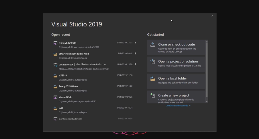Viewport: 259px width, 139px height.
Task: Open the Clone or check out code option
Action: [176, 48]
